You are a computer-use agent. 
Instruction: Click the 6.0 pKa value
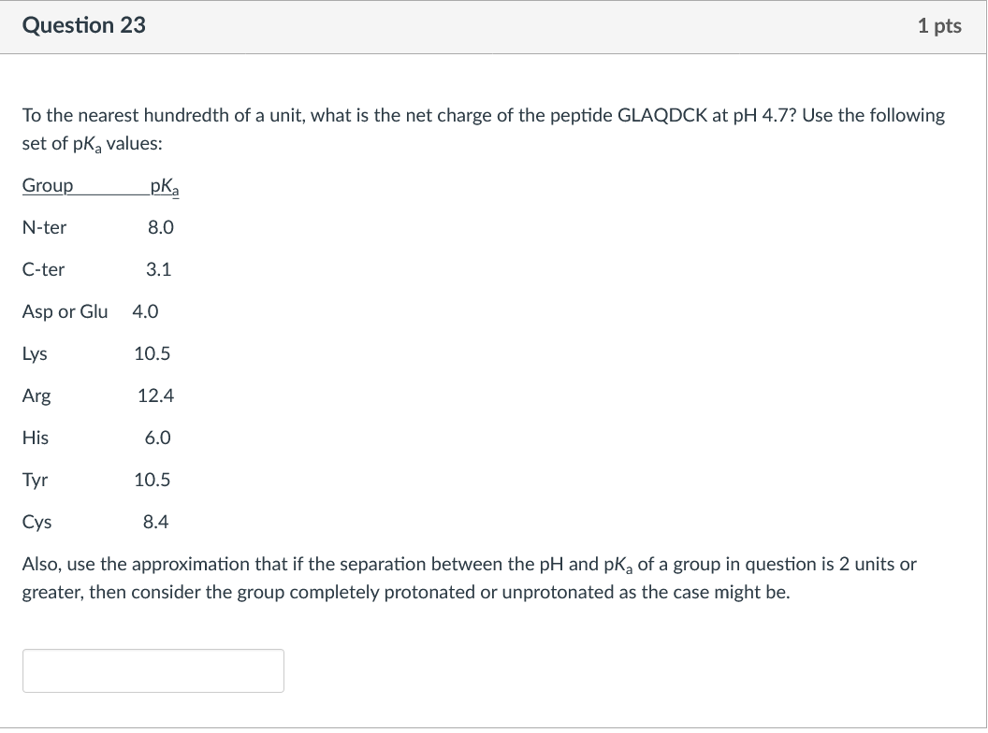(157, 438)
